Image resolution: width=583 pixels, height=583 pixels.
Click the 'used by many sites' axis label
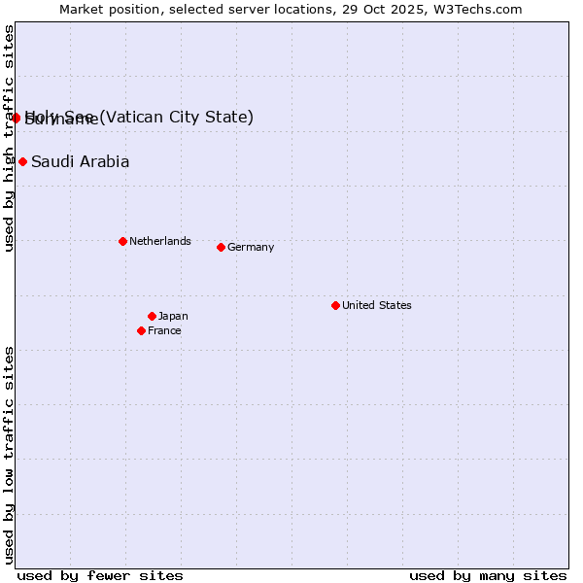click(x=487, y=575)
